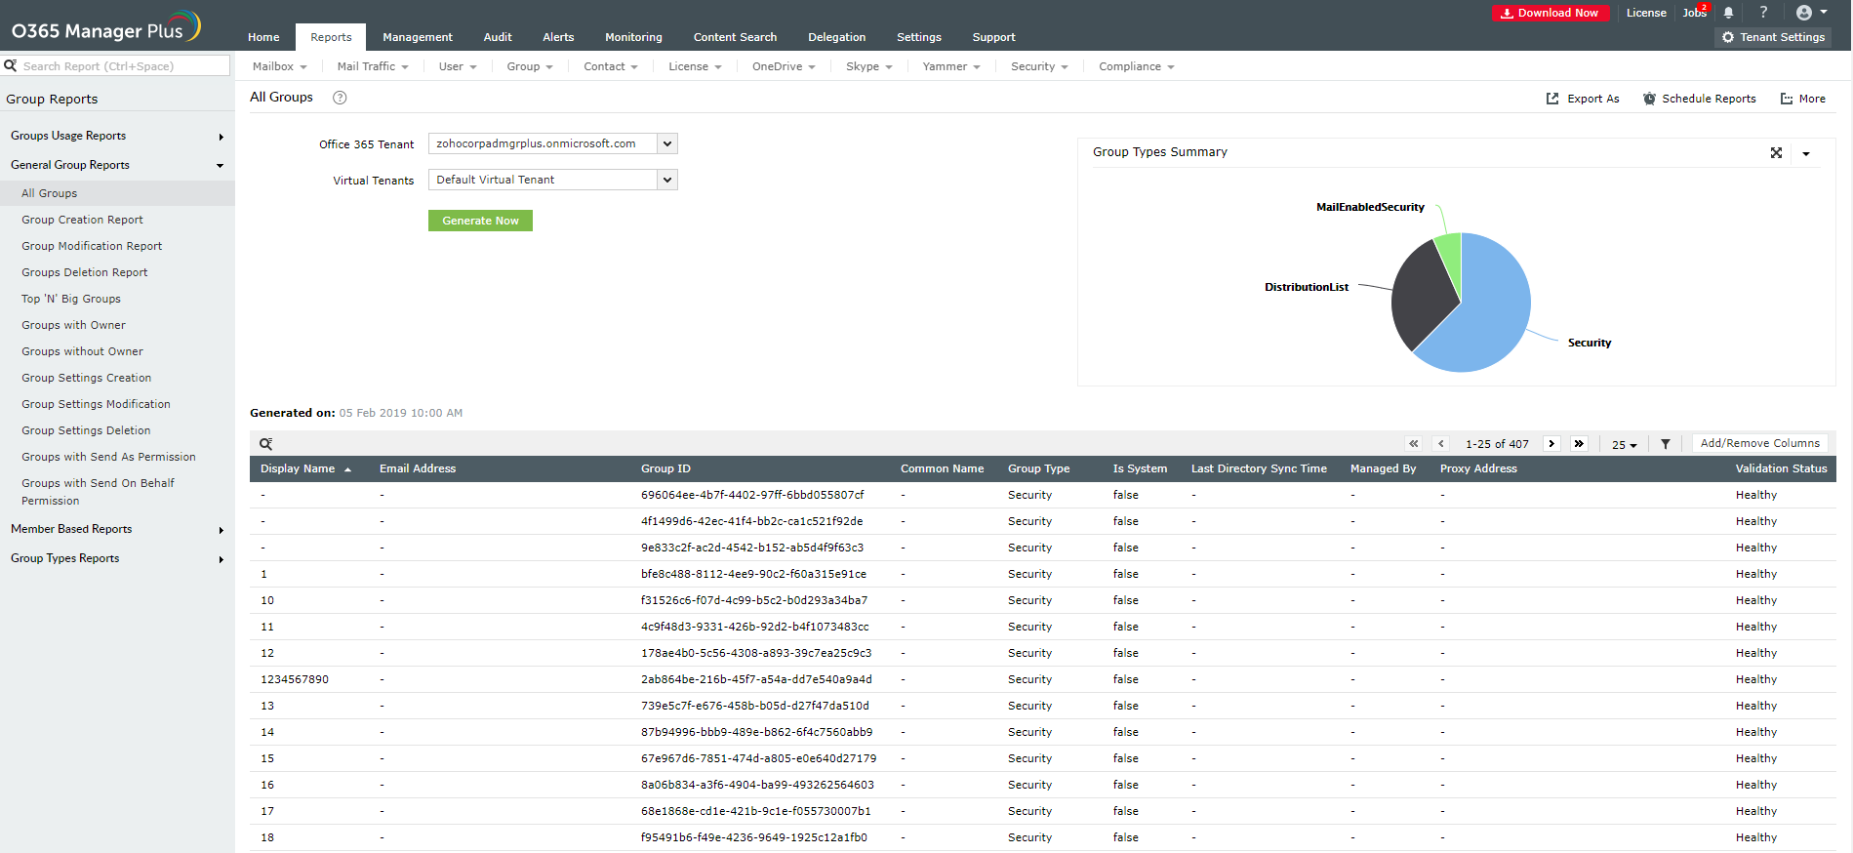
Task: Switch to the Audit tab
Action: click(x=498, y=37)
